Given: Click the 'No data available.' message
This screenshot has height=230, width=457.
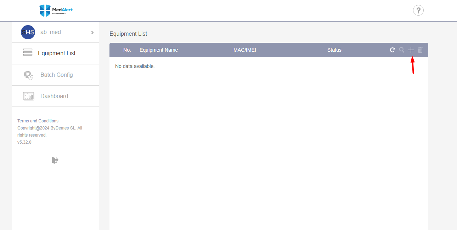Looking at the screenshot, I should pyautogui.click(x=135, y=66).
